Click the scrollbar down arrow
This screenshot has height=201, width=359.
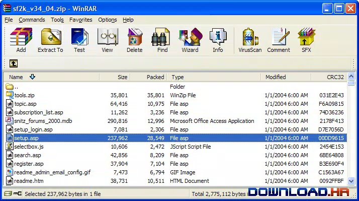click(351, 181)
